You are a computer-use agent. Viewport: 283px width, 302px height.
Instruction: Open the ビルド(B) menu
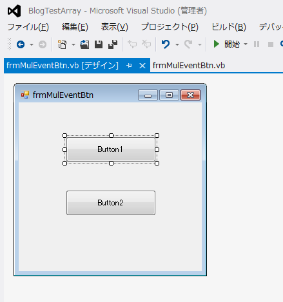(229, 27)
